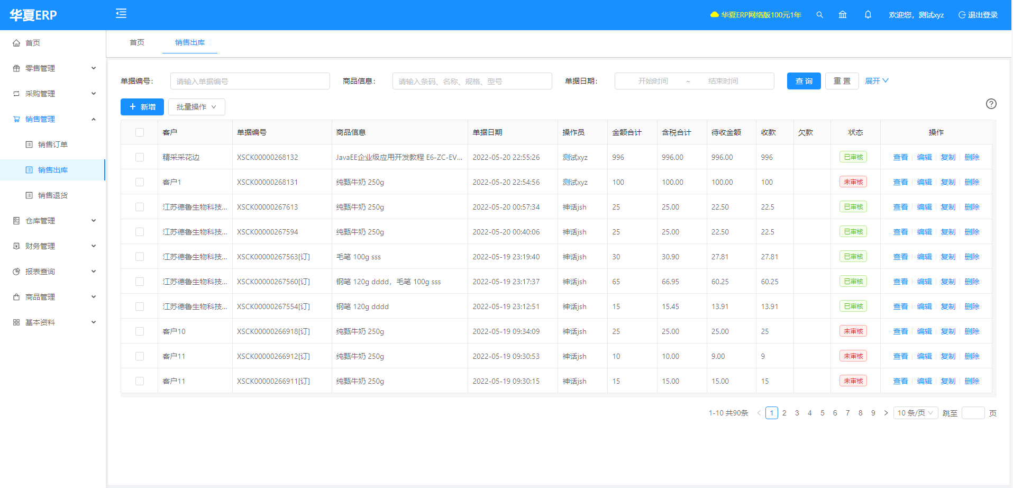Click the finance icon for 财务管理
The image size is (1013, 488).
tap(16, 246)
